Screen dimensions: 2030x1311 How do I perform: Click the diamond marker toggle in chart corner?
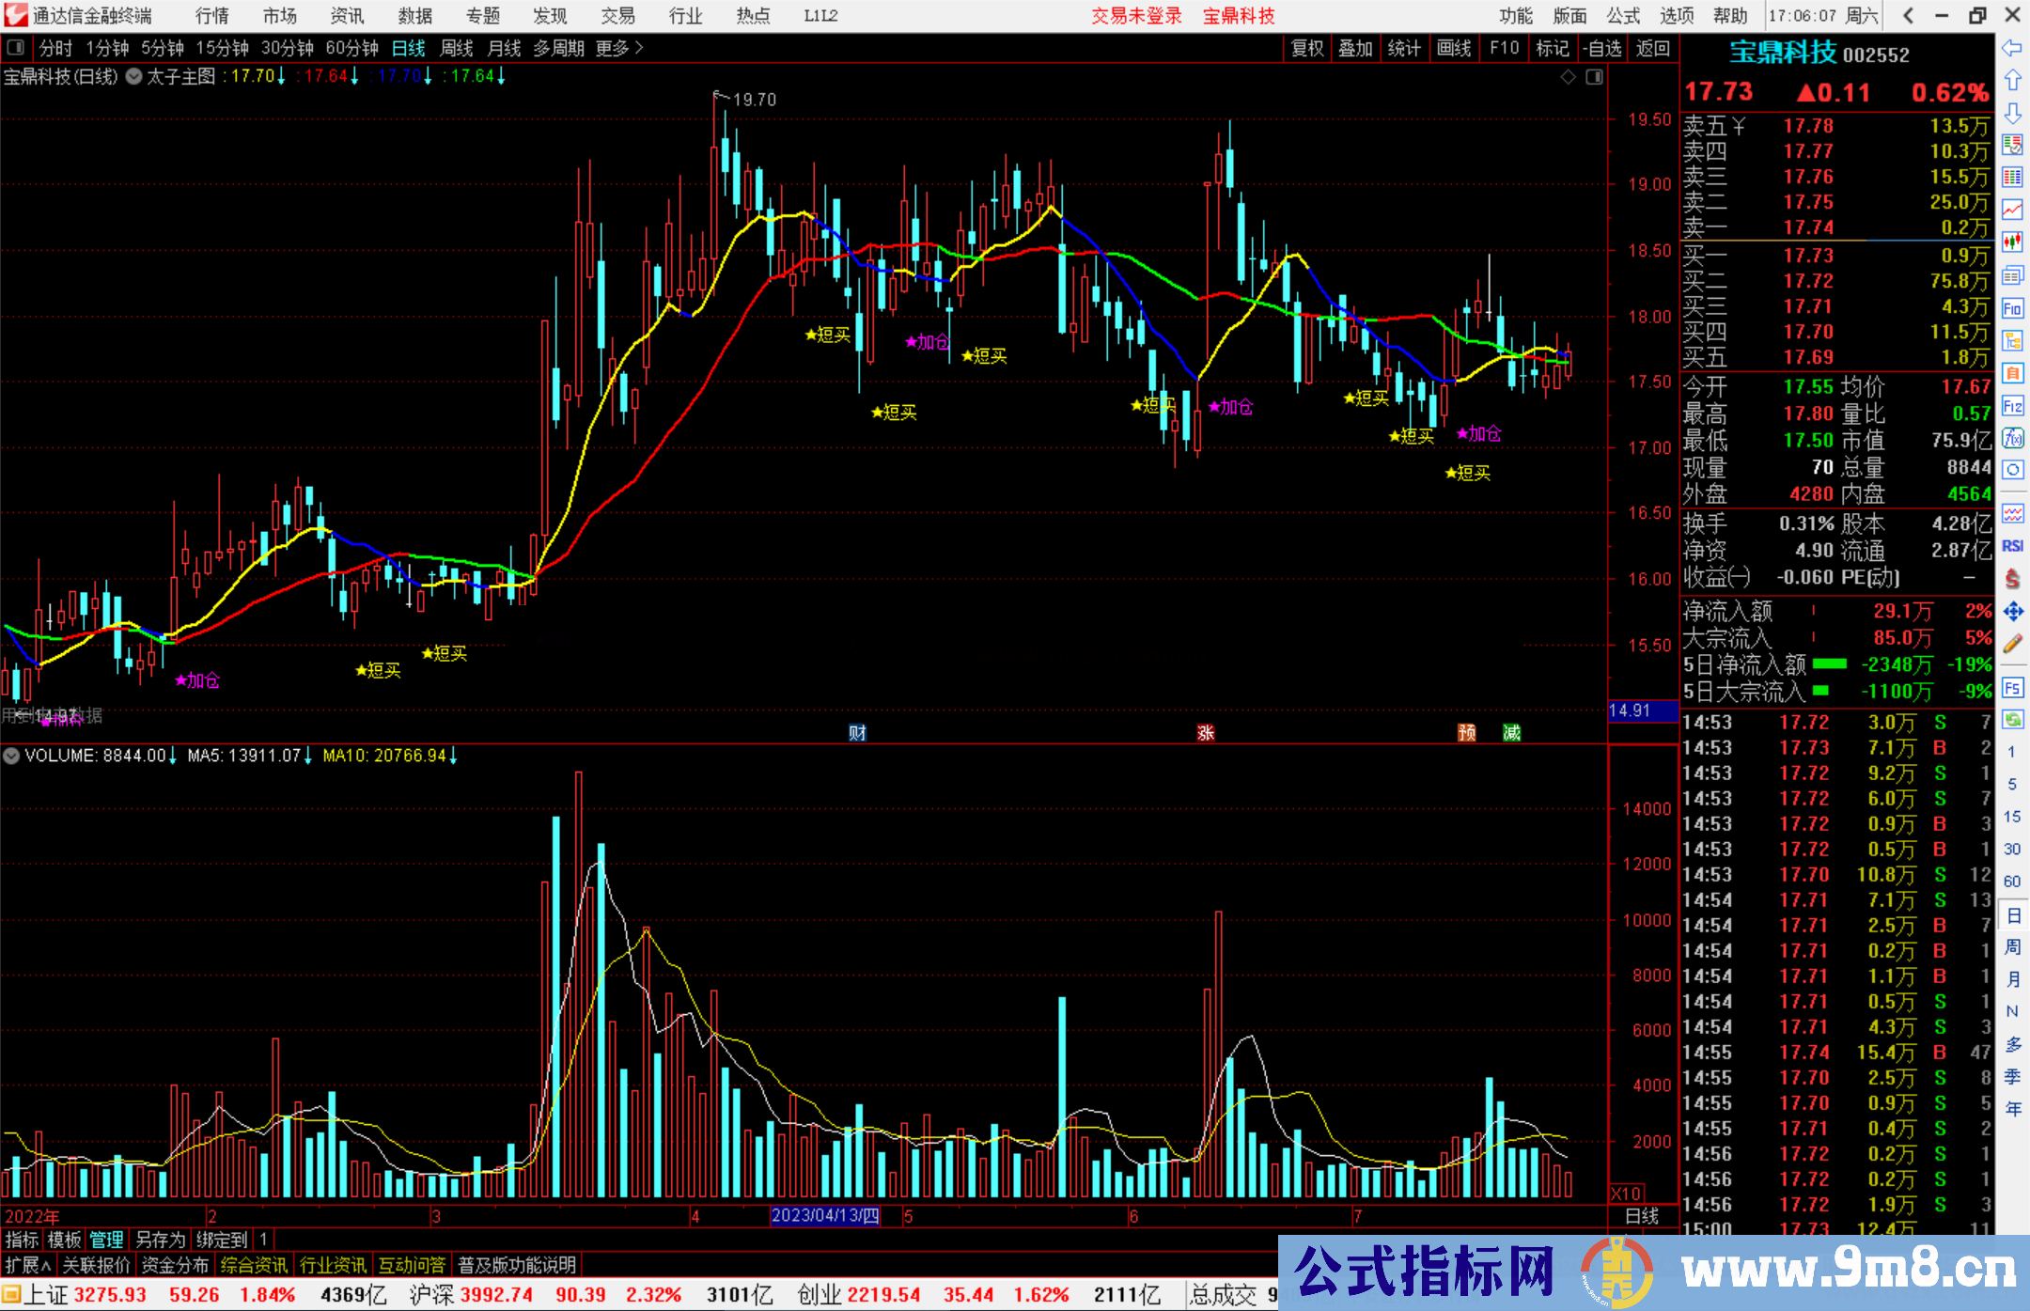click(1568, 77)
